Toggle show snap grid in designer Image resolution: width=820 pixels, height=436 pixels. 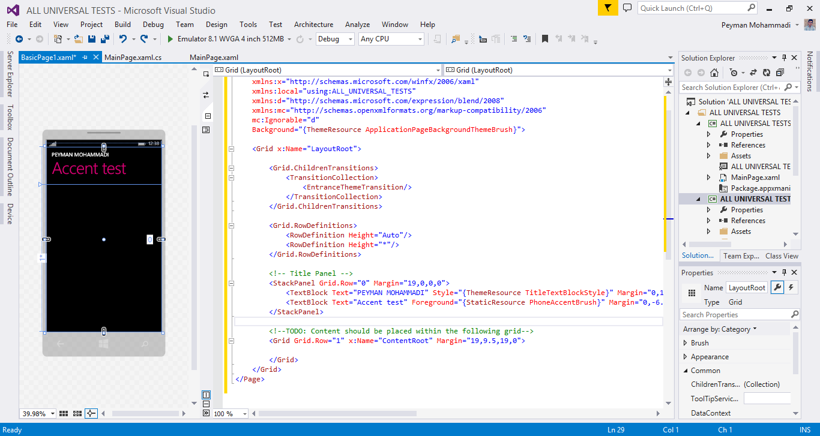click(64, 413)
